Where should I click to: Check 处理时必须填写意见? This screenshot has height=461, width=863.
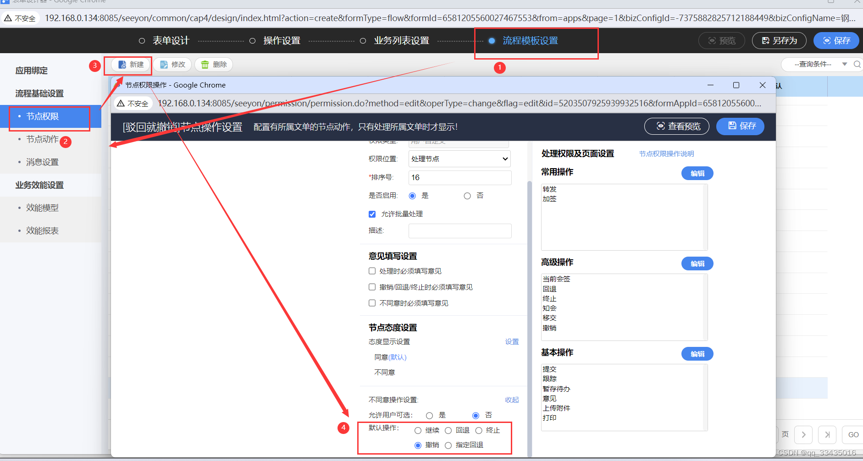click(x=372, y=271)
